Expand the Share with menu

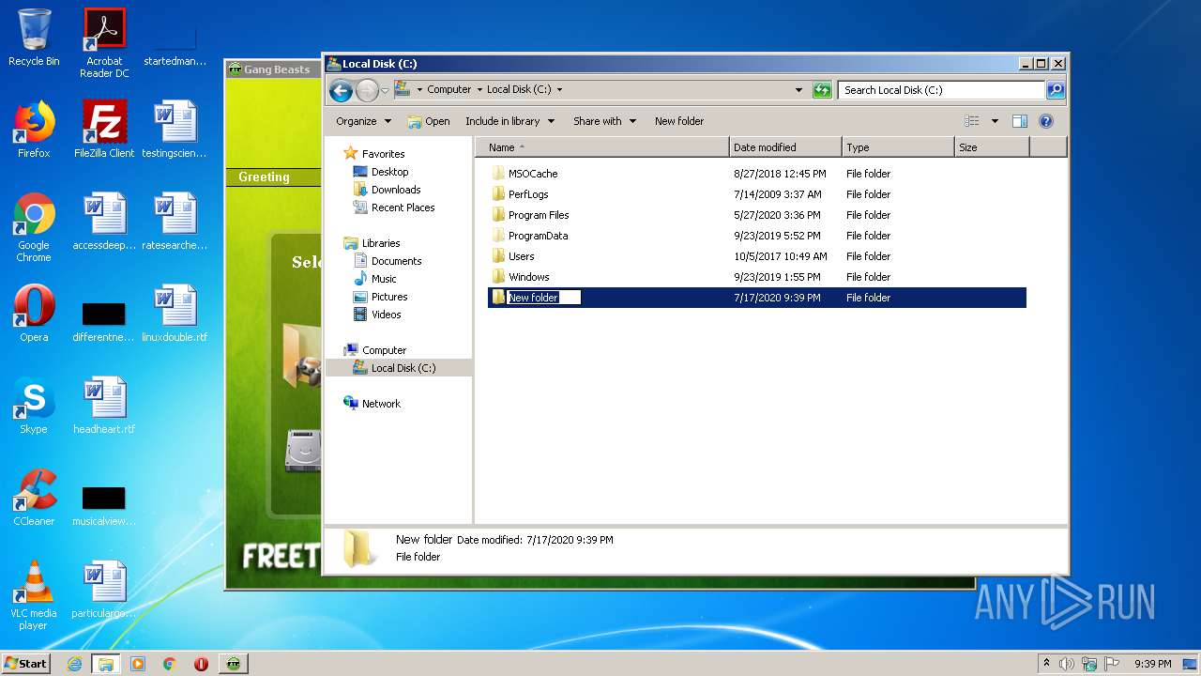(x=604, y=121)
